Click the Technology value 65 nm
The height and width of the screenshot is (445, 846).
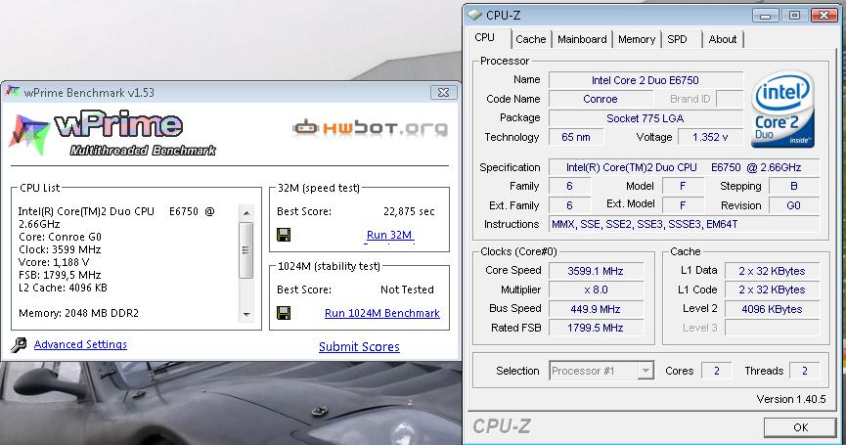576,137
